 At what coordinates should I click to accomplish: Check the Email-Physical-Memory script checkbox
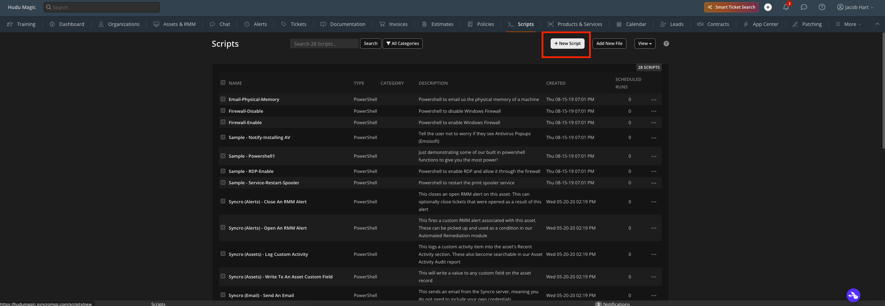pos(223,99)
